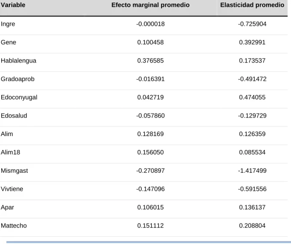This screenshot has width=291, height=244.
Task: Click the 'Mattecho' variable name
Action: coord(14,226)
